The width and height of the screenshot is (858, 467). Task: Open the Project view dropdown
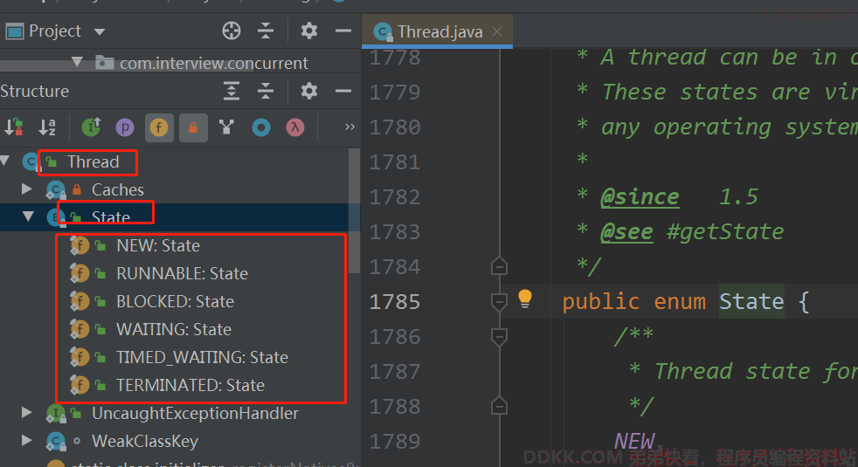pyautogui.click(x=100, y=31)
